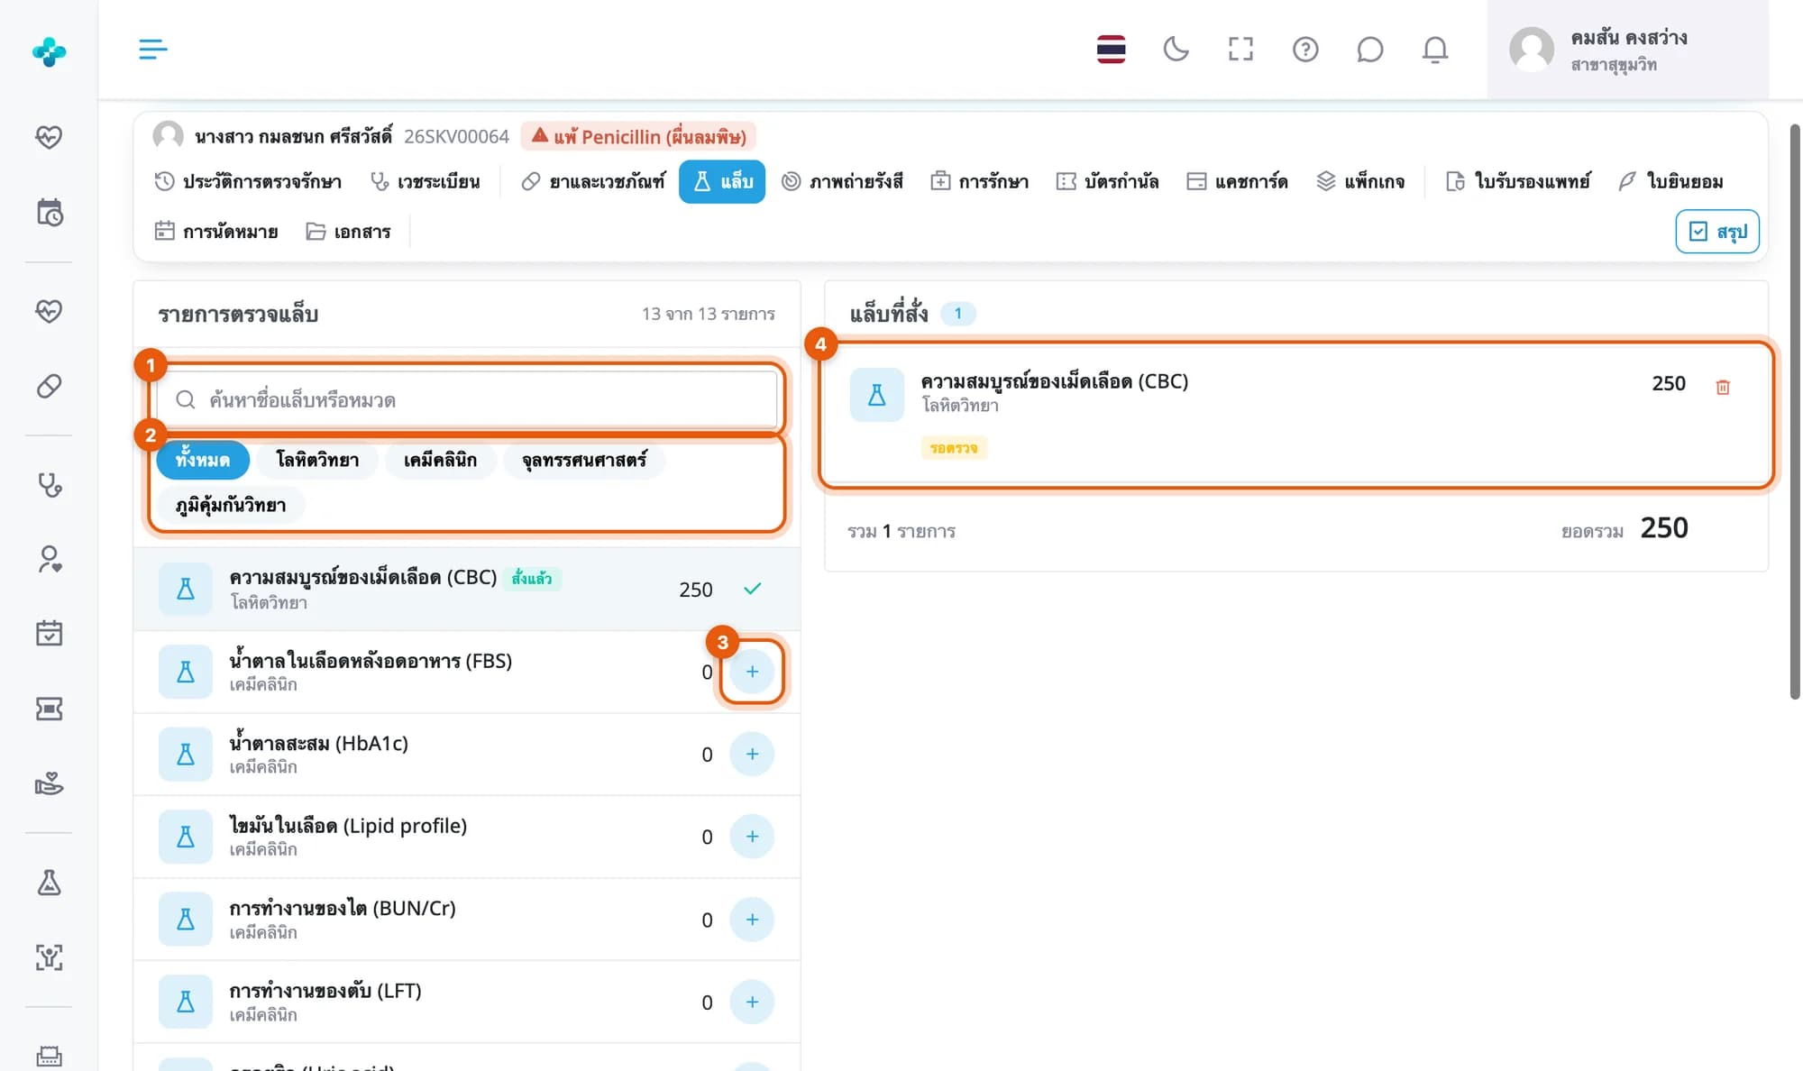Open user profile คมสัน คงสว่าง

[1627, 50]
